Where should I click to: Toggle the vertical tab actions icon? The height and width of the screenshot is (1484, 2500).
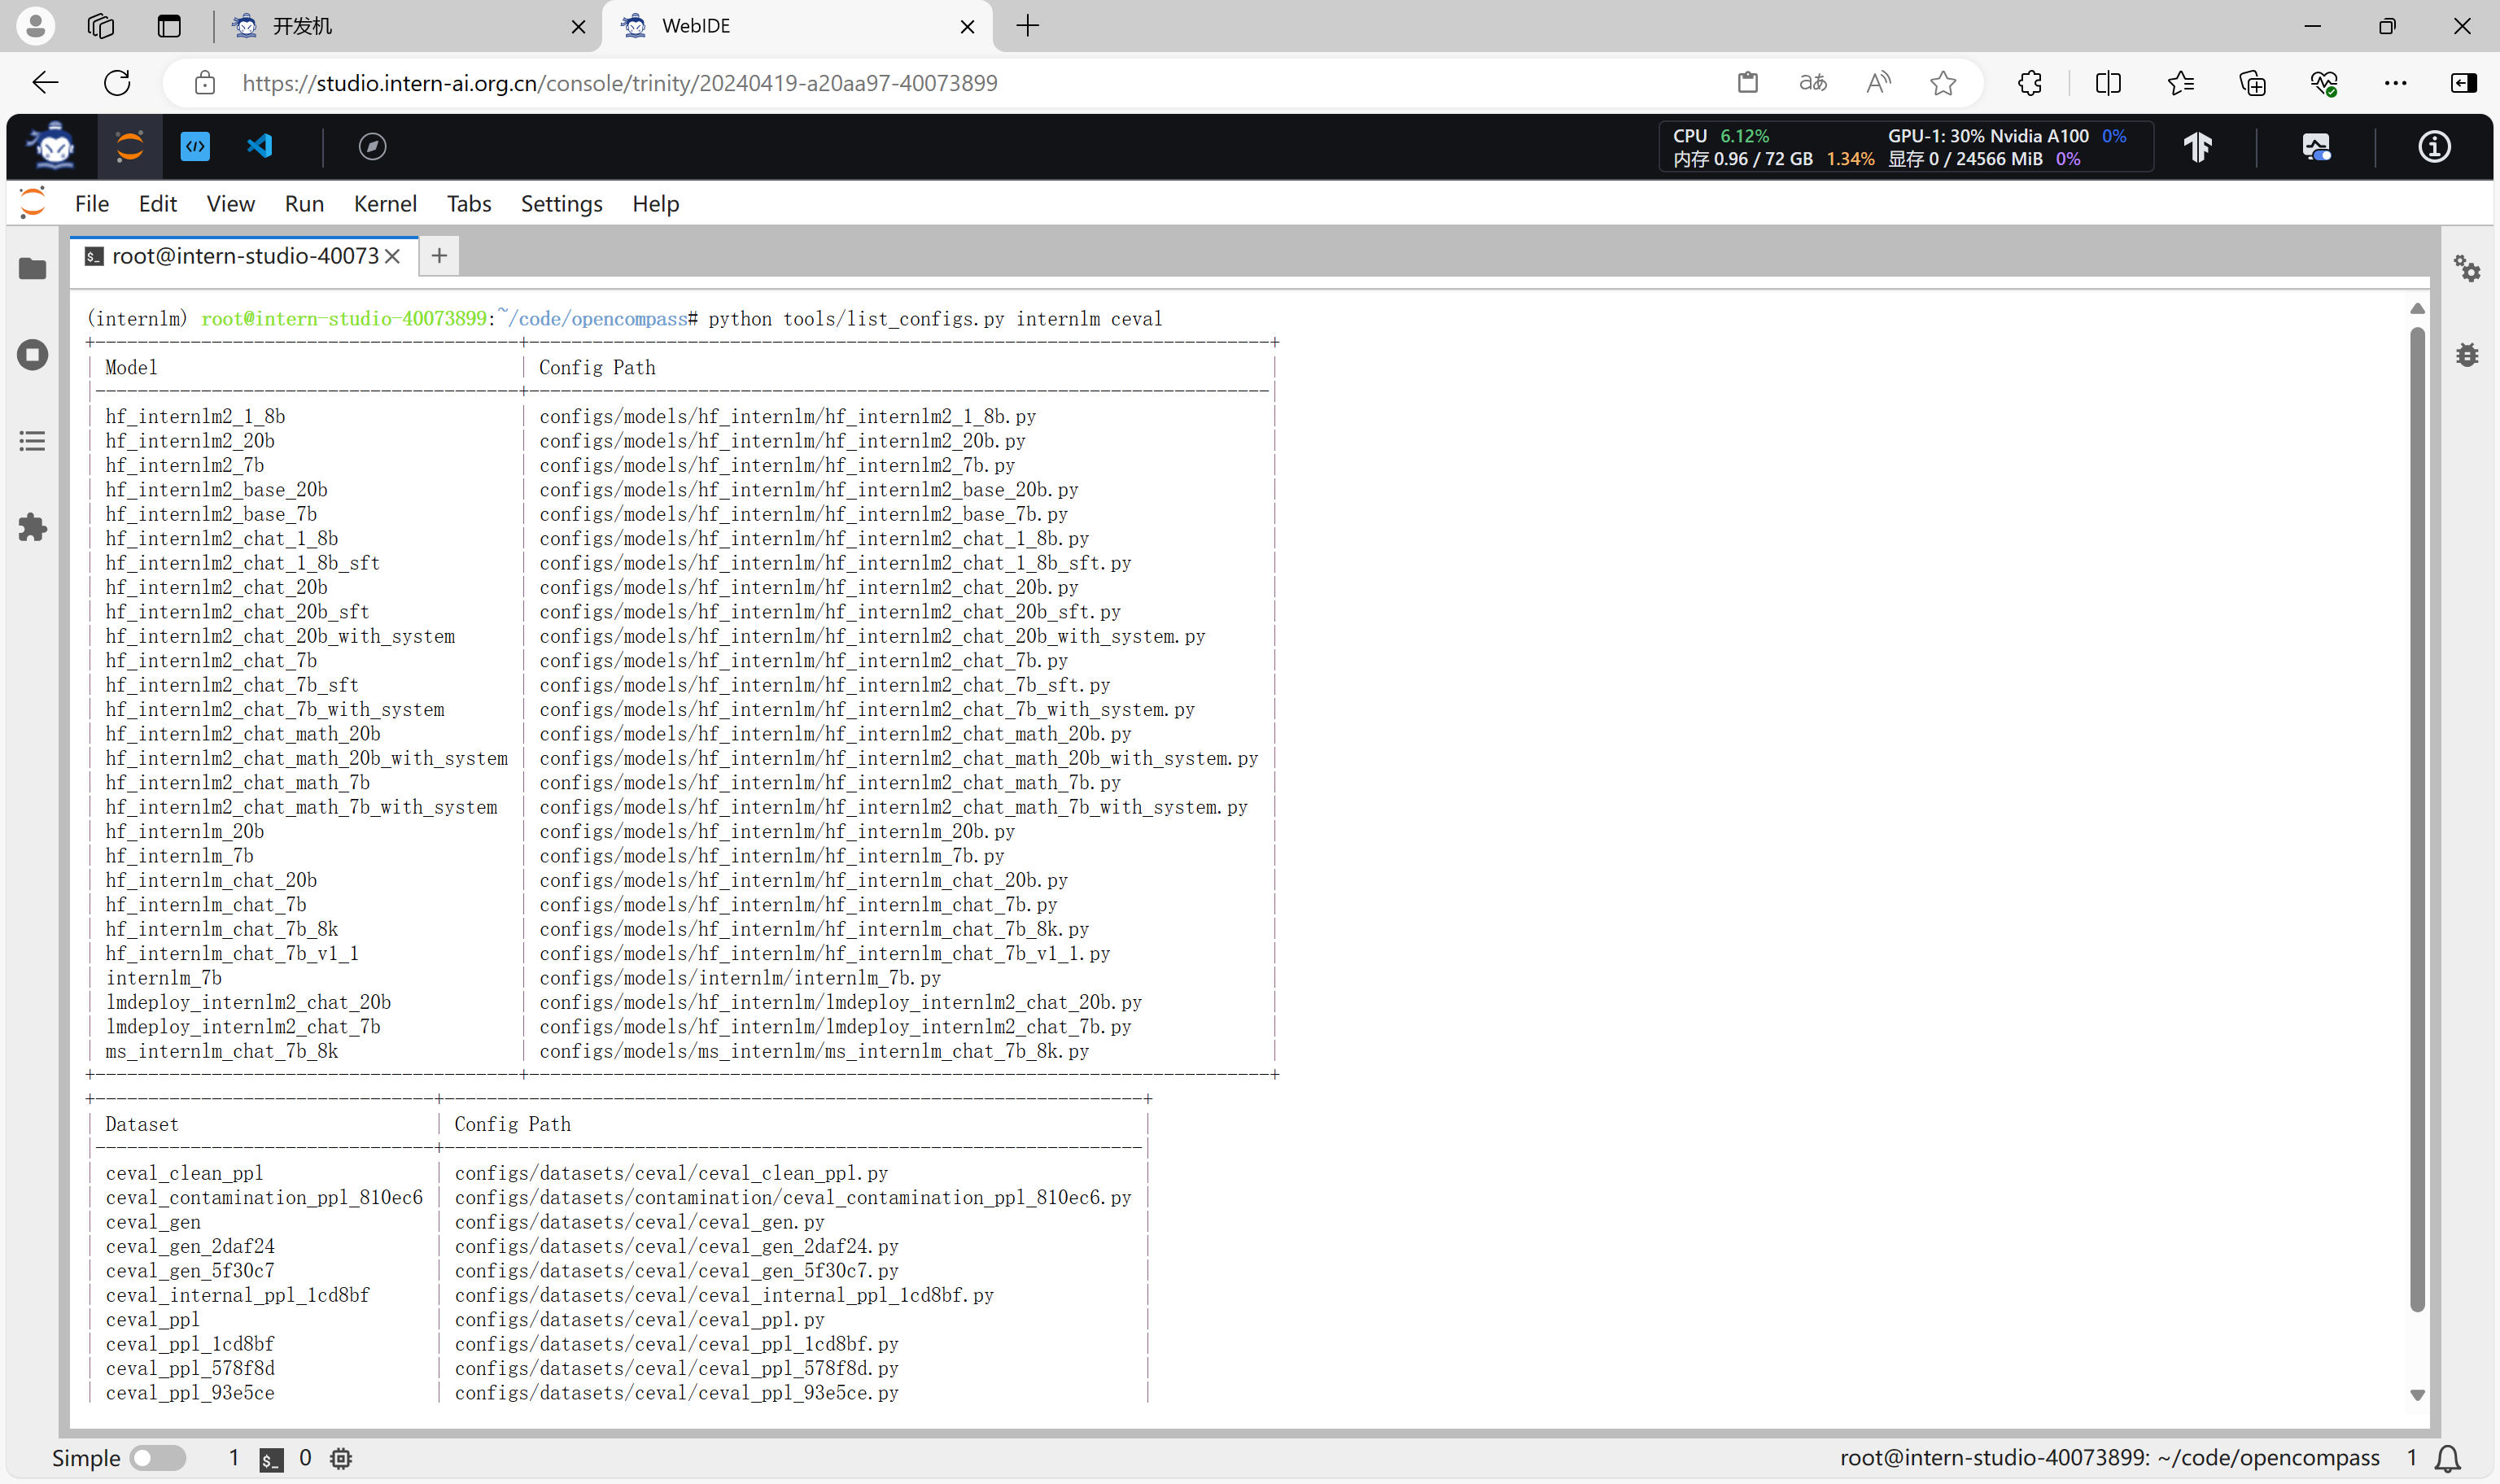(169, 26)
